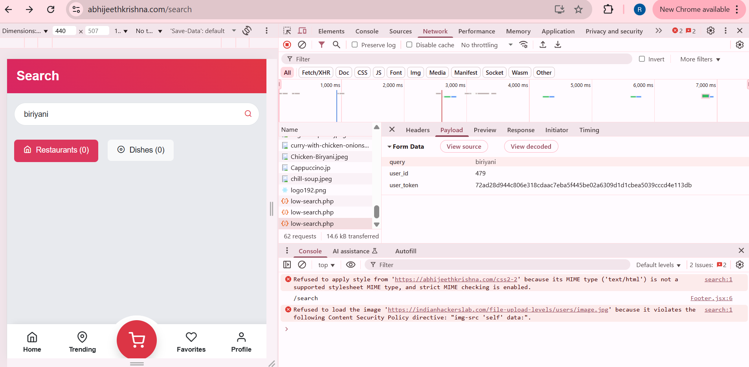This screenshot has width=749, height=367.
Task: Open the Application panel
Action: (x=558, y=31)
